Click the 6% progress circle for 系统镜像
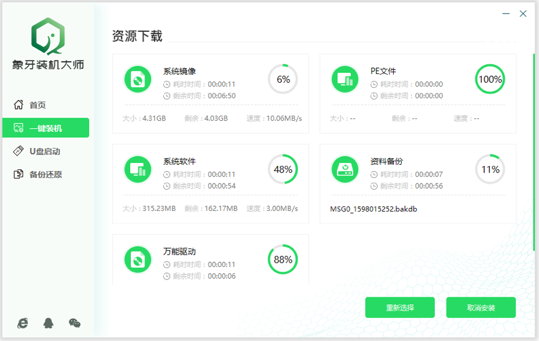539x341 pixels. pos(283,79)
